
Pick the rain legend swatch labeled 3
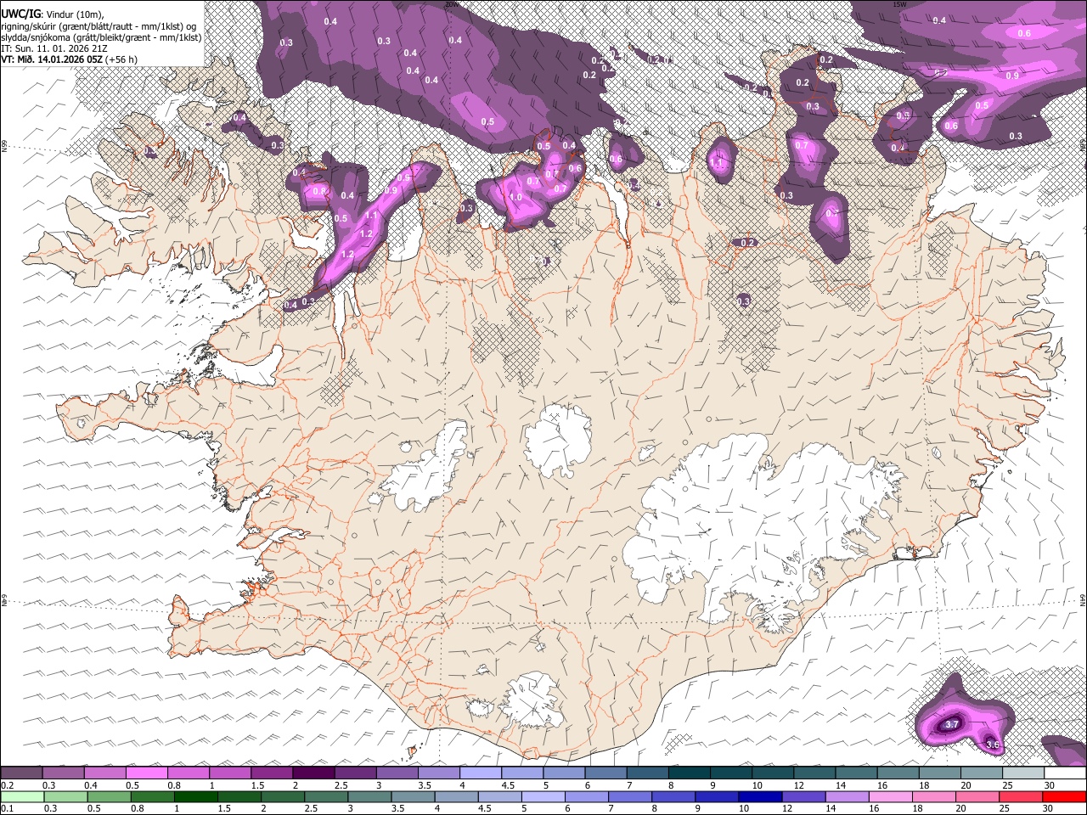[x=369, y=796]
